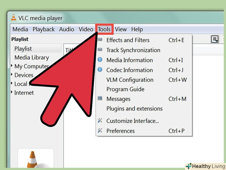Toggle playlist view mode icon button
Viewport: 226px width, 170px height.
[215, 39]
